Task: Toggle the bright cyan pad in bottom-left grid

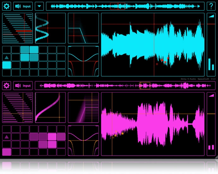Action: (7, 65)
